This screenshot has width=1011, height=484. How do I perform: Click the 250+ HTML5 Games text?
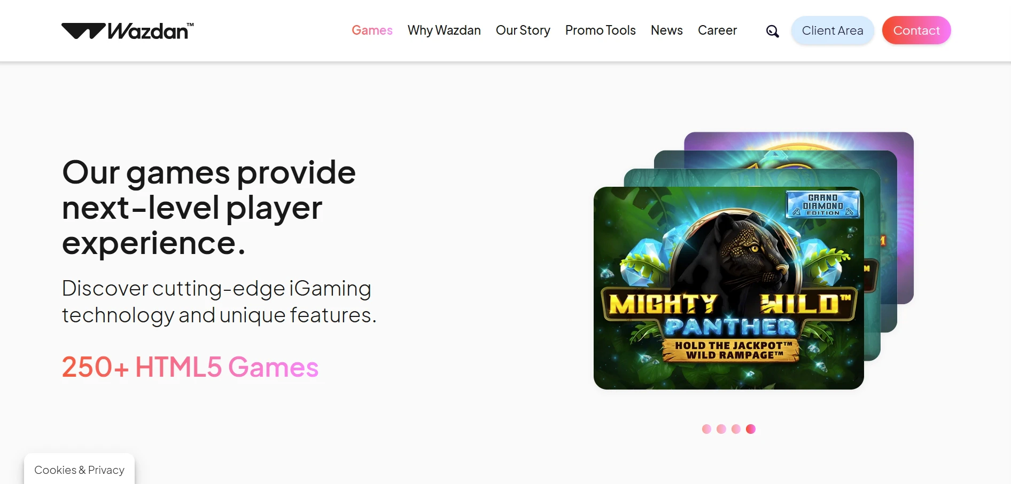[190, 367]
